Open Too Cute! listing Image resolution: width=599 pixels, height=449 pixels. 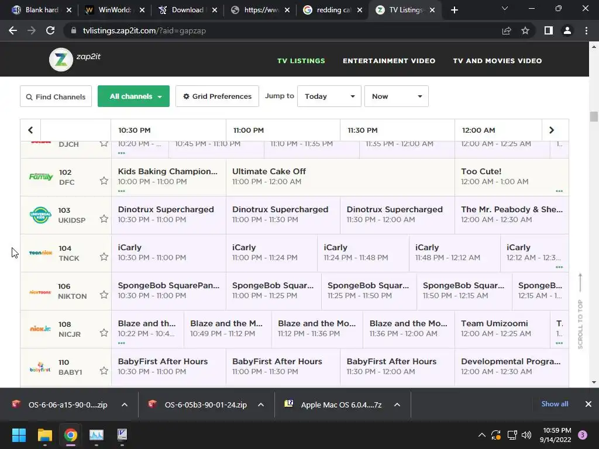click(511, 177)
